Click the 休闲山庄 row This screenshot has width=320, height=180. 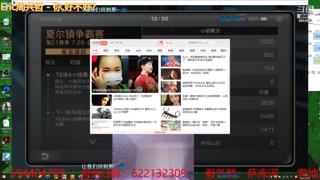[x=236, y=143]
